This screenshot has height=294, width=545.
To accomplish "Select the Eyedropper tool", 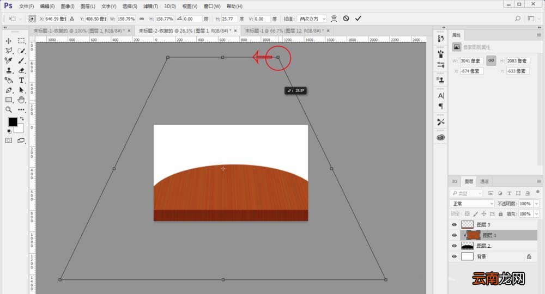I will 8,60.
